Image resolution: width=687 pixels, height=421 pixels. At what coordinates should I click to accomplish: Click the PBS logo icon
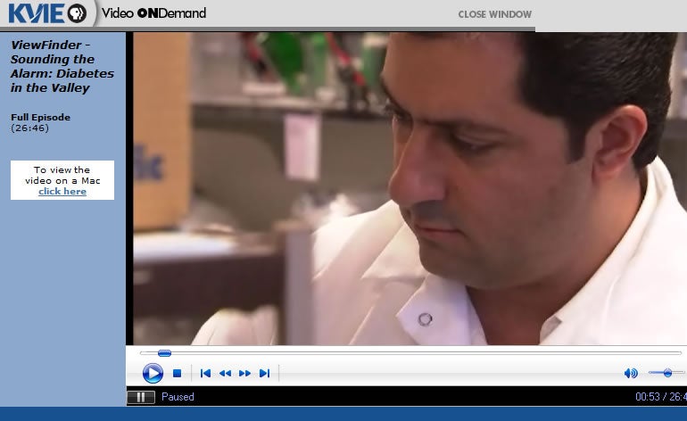point(77,13)
